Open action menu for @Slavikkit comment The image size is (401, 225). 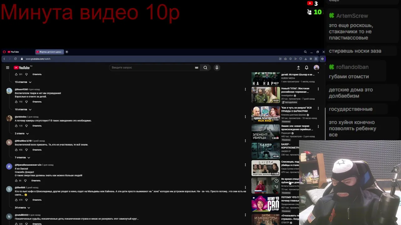tap(245, 187)
